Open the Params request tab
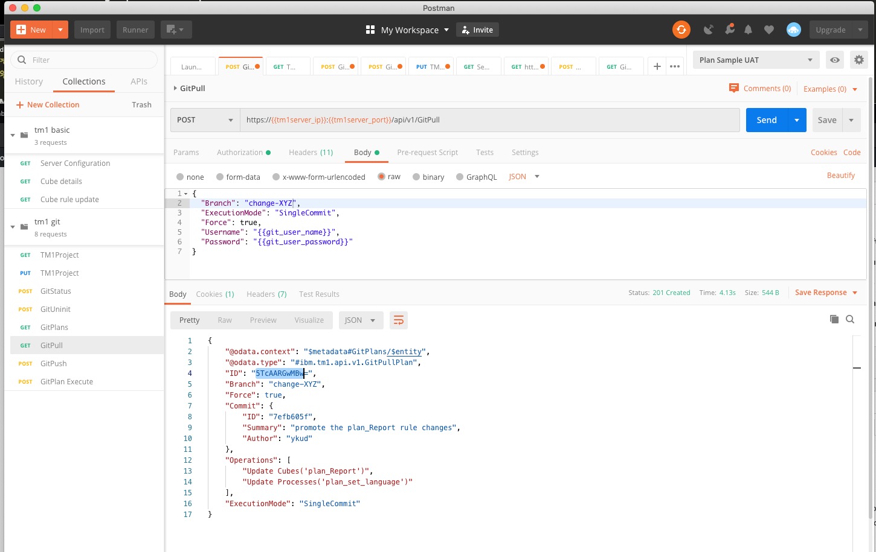 186,153
